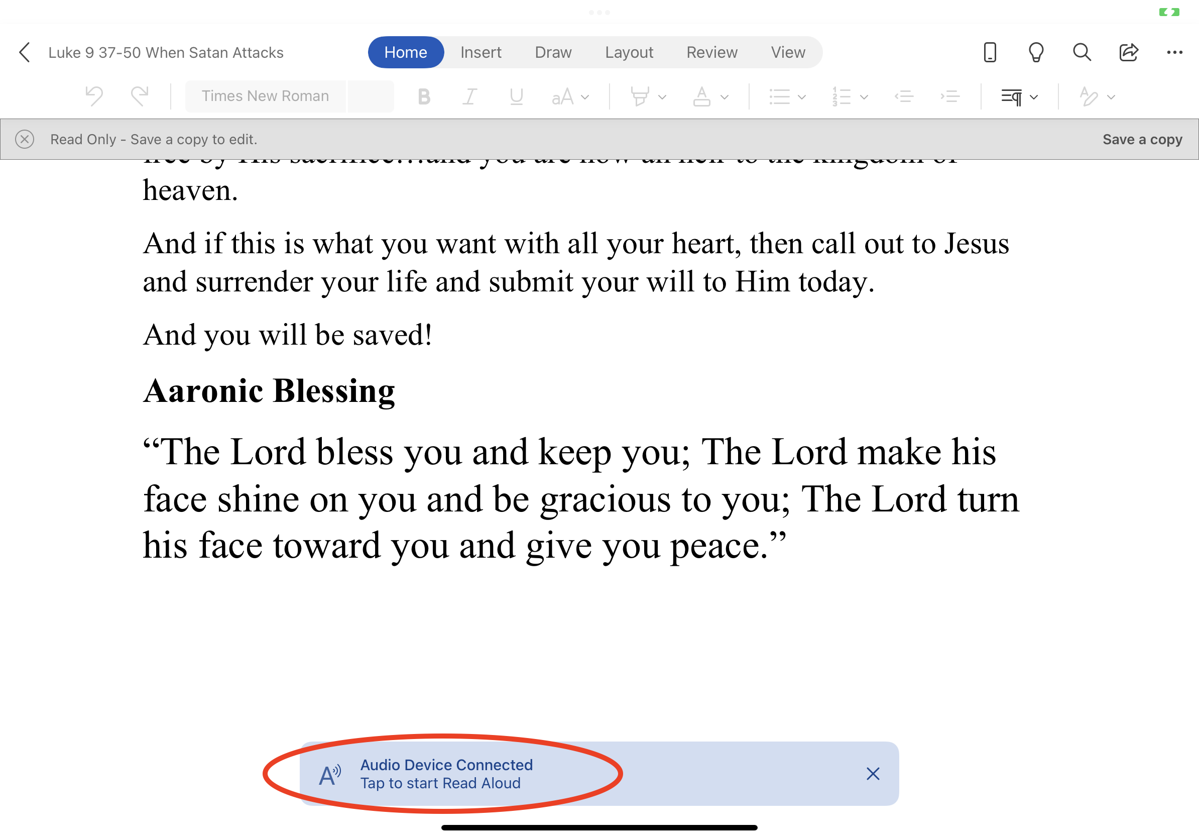
Task: Expand numbered list styles chevron
Action: 864,97
